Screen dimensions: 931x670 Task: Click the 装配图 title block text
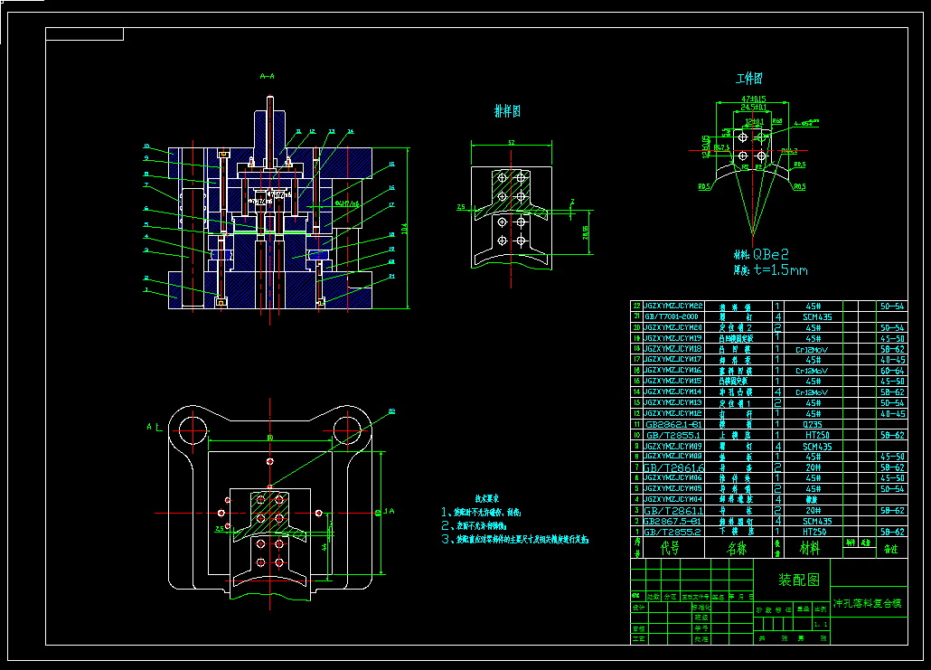click(799, 580)
